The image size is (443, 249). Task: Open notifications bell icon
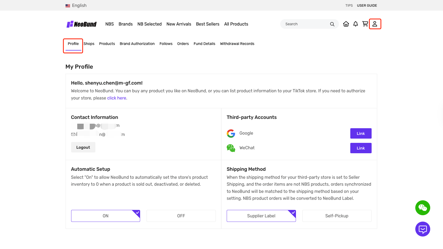point(355,24)
